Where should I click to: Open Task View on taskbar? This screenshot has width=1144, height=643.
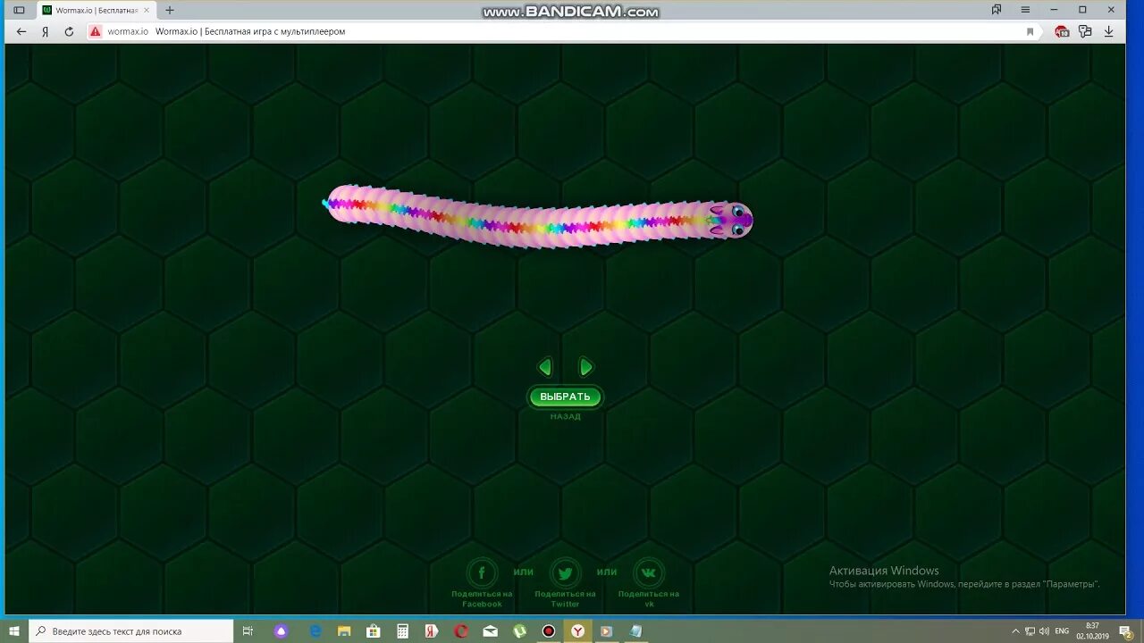[x=248, y=631]
